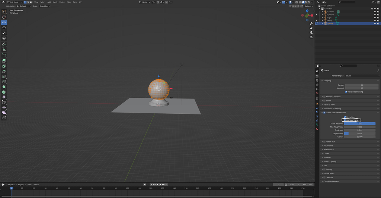Select the Scale tool in the toolbar
The width and height of the screenshot is (381, 198).
(4, 33)
